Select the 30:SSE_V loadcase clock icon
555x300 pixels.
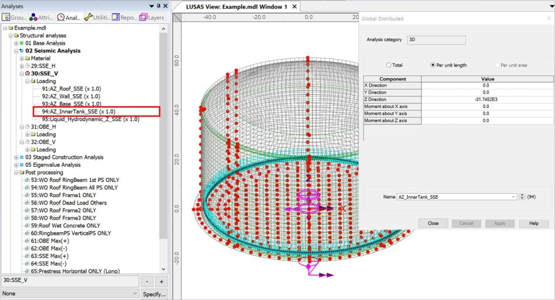(28, 74)
